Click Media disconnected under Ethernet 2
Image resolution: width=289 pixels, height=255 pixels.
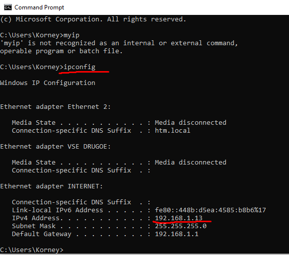pyautogui.click(x=191, y=122)
